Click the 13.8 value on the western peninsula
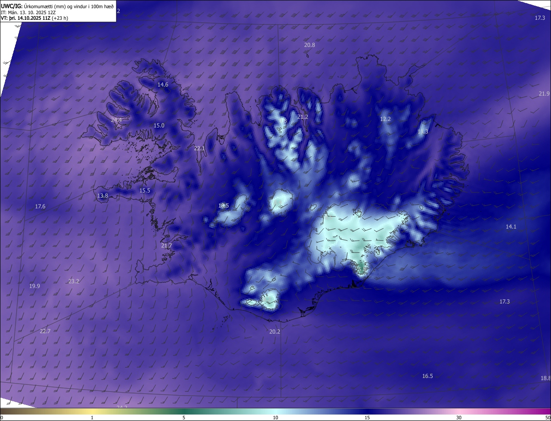The height and width of the screenshot is (421, 551). (x=102, y=196)
